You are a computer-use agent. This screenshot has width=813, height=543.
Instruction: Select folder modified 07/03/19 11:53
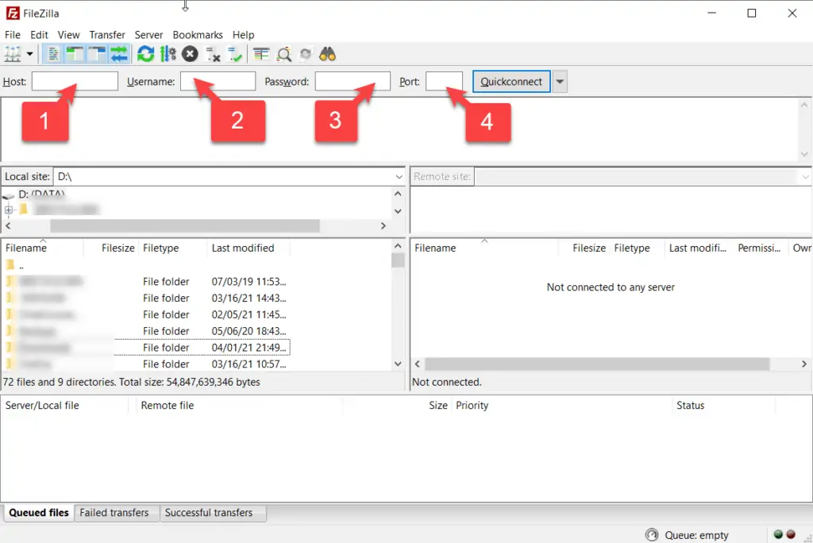[146, 282]
